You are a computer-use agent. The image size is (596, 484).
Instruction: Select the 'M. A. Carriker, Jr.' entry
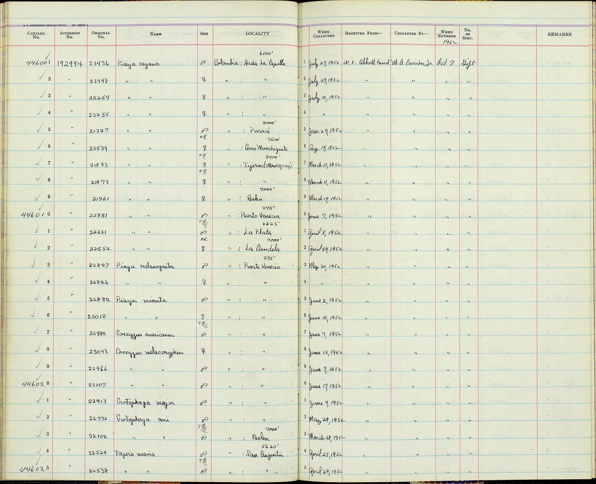(x=413, y=63)
